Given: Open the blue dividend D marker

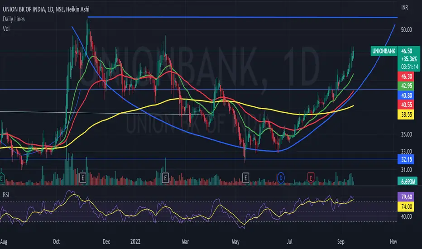Looking at the screenshot, I should [x=281, y=178].
